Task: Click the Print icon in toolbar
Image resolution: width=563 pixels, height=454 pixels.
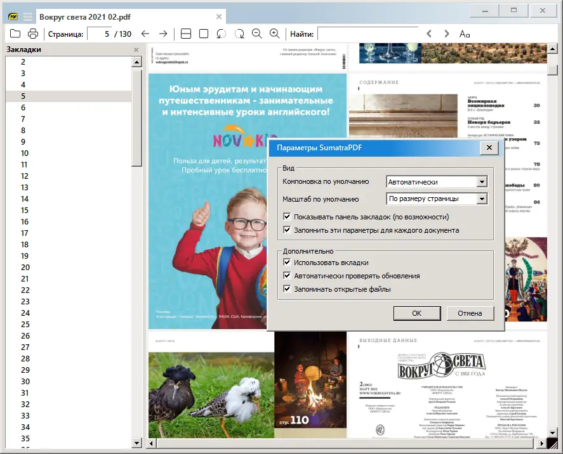Action: click(33, 34)
